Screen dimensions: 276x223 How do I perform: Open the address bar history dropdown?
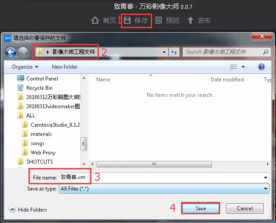click(164, 52)
